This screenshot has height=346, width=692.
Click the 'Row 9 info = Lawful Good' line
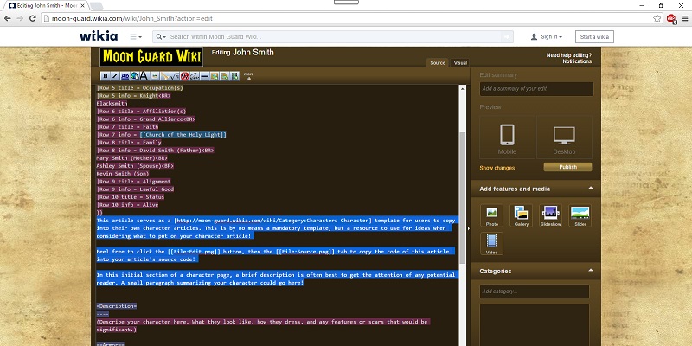point(135,189)
